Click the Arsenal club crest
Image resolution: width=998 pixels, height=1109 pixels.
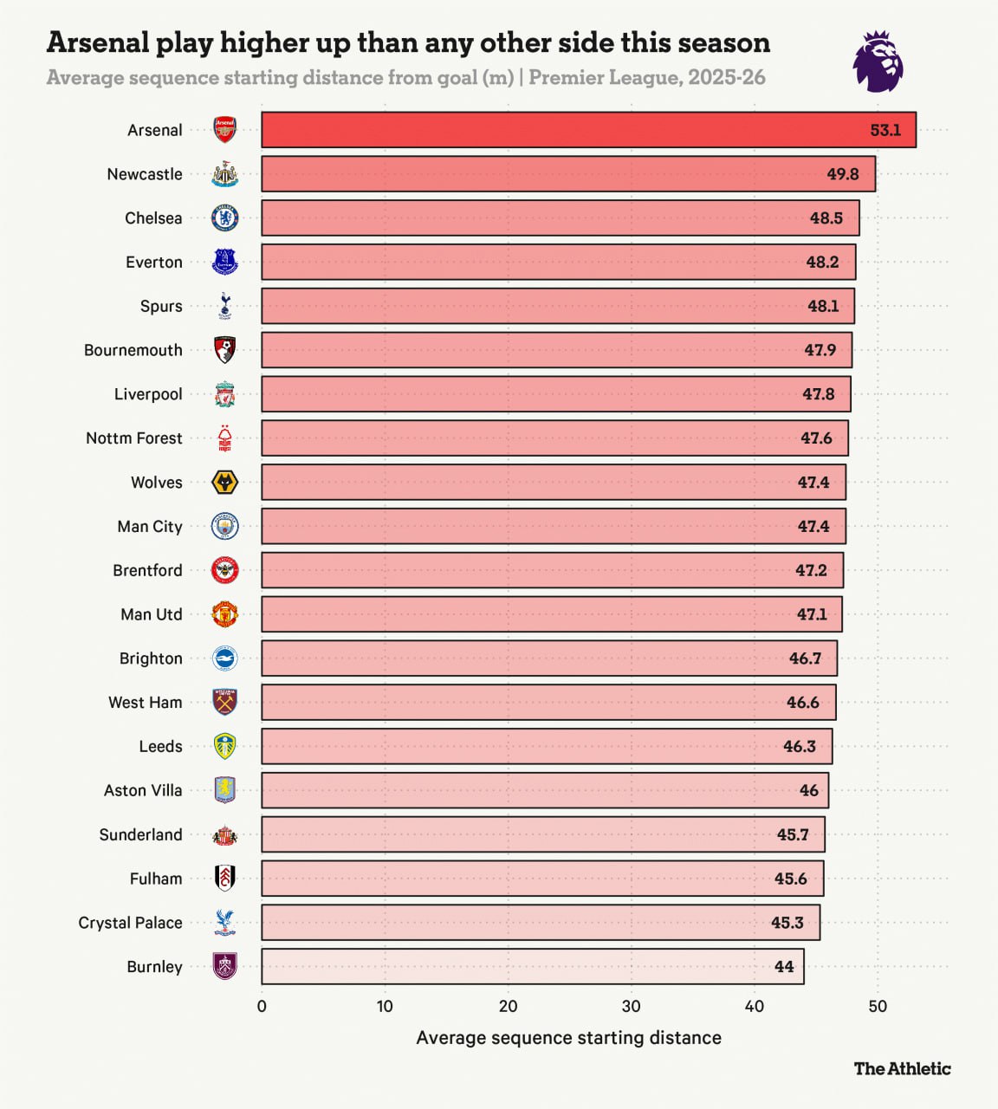(224, 130)
